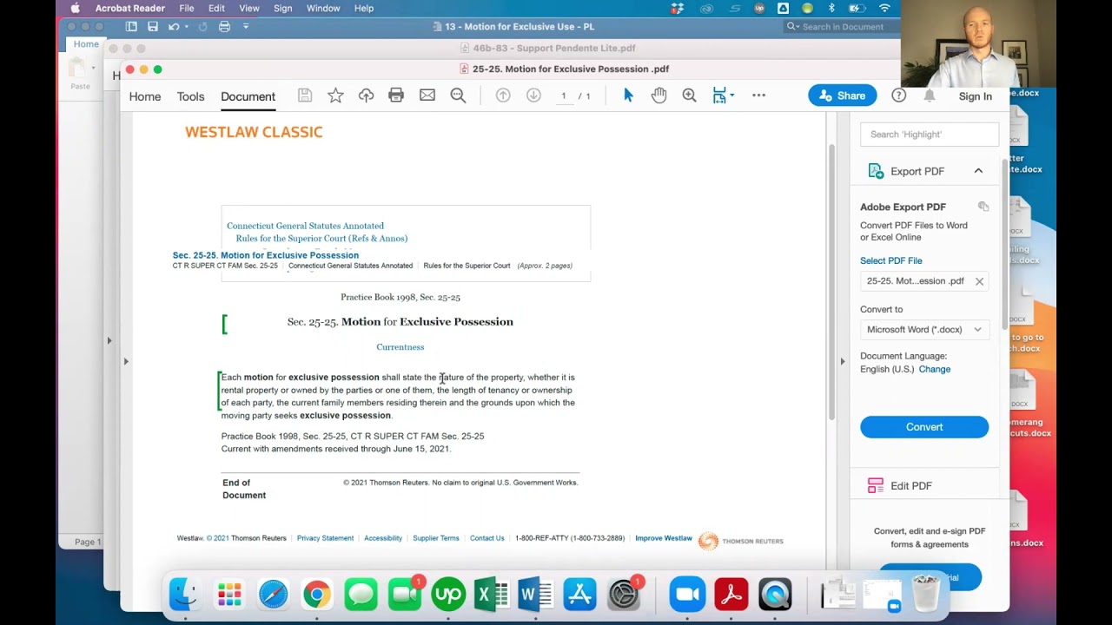Click the Select PDF File link

click(x=891, y=260)
